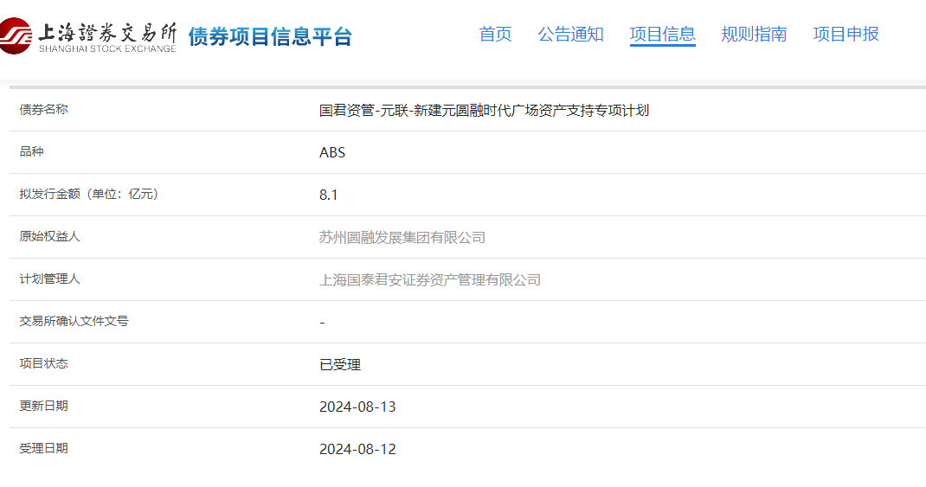The width and height of the screenshot is (926, 487).
Task: Click the 交易所确认文件文号 row label
Action: pyautogui.click(x=74, y=321)
